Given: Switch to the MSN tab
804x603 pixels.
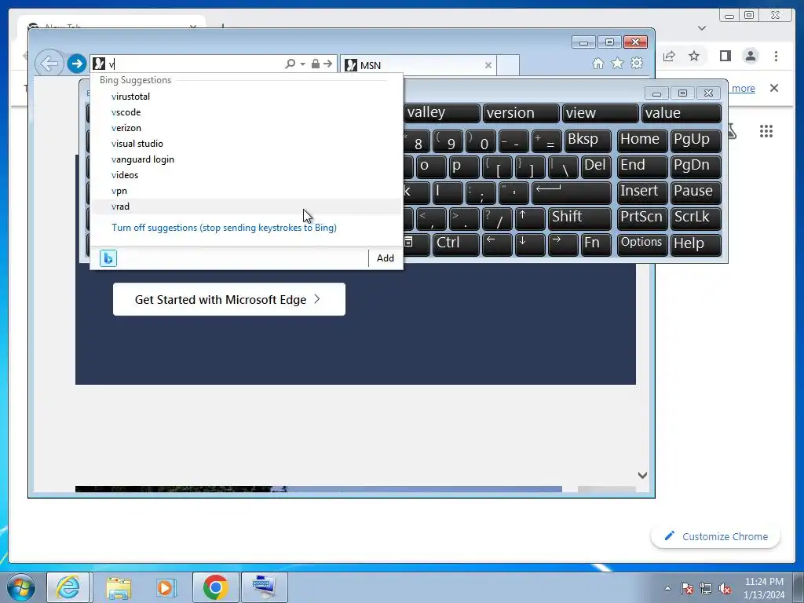Looking at the screenshot, I should pyautogui.click(x=418, y=65).
